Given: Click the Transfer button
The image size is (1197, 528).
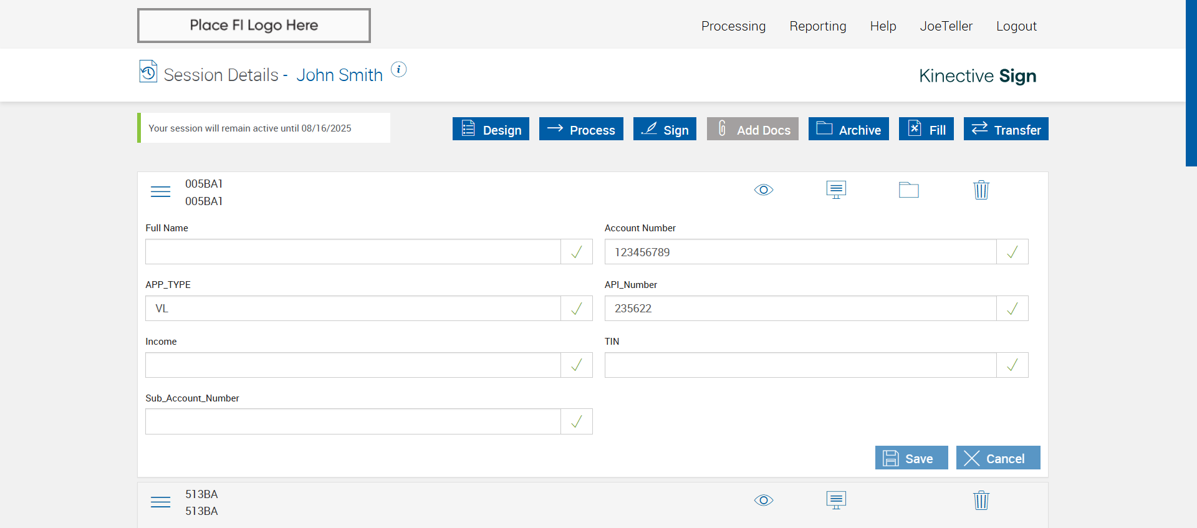Looking at the screenshot, I should pyautogui.click(x=1006, y=129).
